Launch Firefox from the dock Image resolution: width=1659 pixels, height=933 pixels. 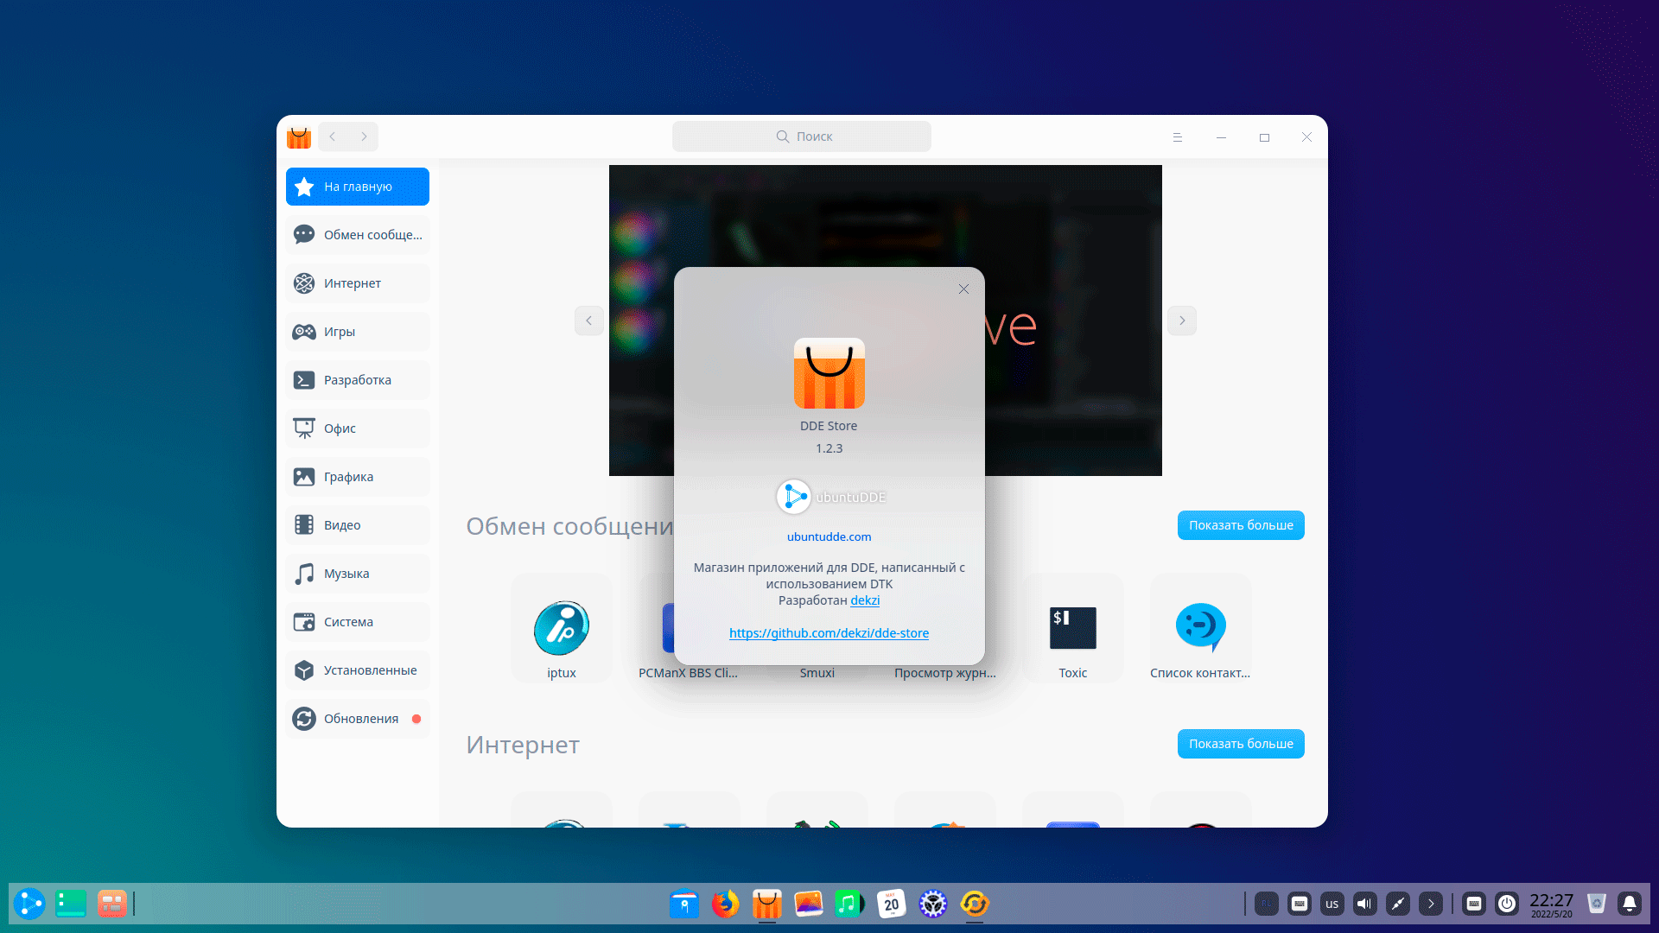[x=725, y=904]
